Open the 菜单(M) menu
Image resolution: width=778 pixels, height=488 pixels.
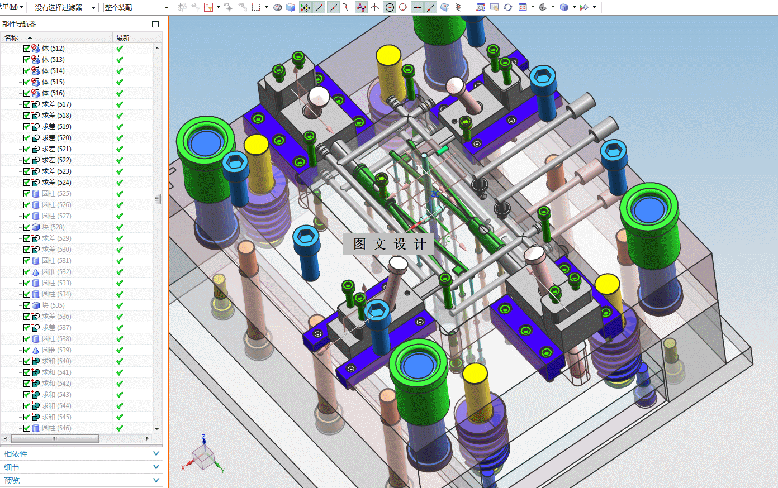tap(11, 7)
